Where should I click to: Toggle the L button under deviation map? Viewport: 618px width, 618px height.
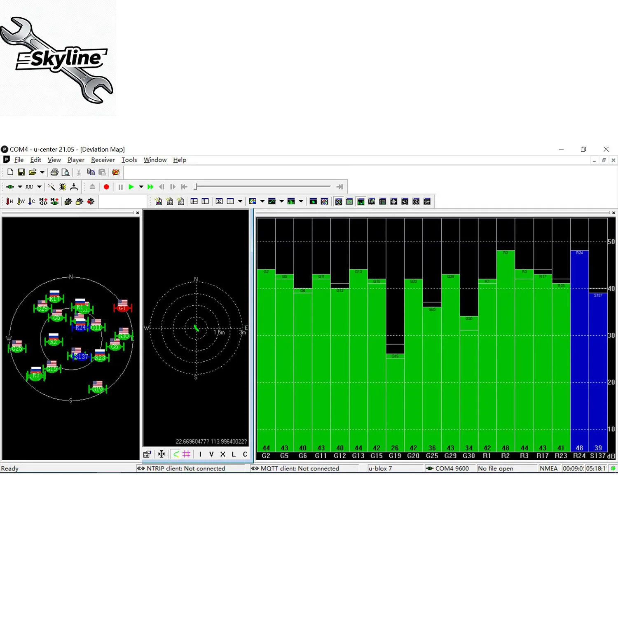point(234,454)
